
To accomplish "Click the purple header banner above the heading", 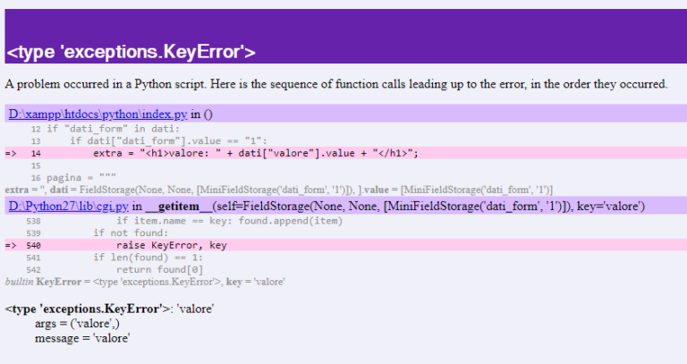I will pos(343,22).
